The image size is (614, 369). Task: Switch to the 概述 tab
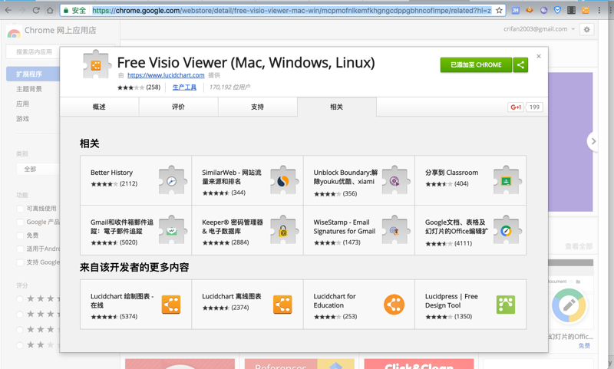(x=100, y=107)
